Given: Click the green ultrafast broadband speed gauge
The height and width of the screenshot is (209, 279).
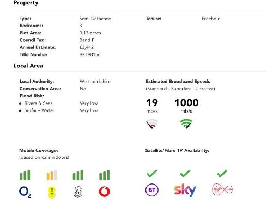Looking at the screenshot, I should [186, 124].
